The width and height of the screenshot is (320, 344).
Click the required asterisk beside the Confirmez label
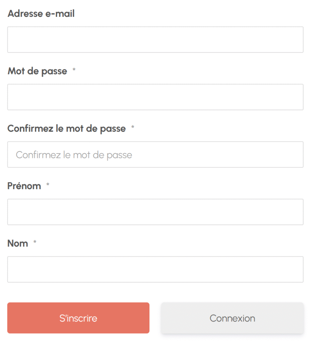133,128
